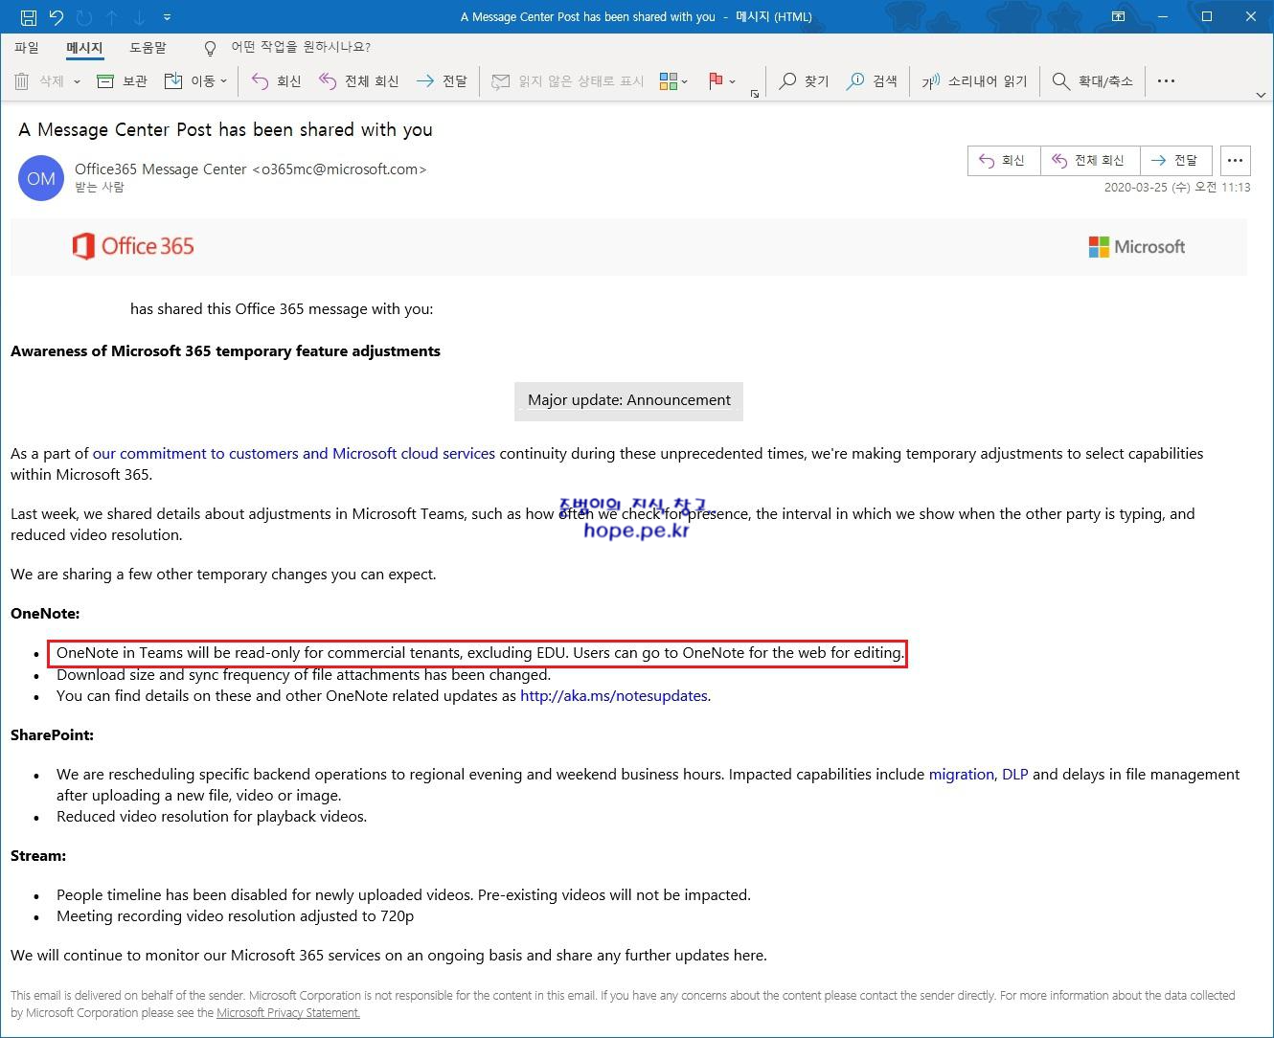Open the quick access toolbar customize dropdown
The image size is (1274, 1038).
point(168,17)
